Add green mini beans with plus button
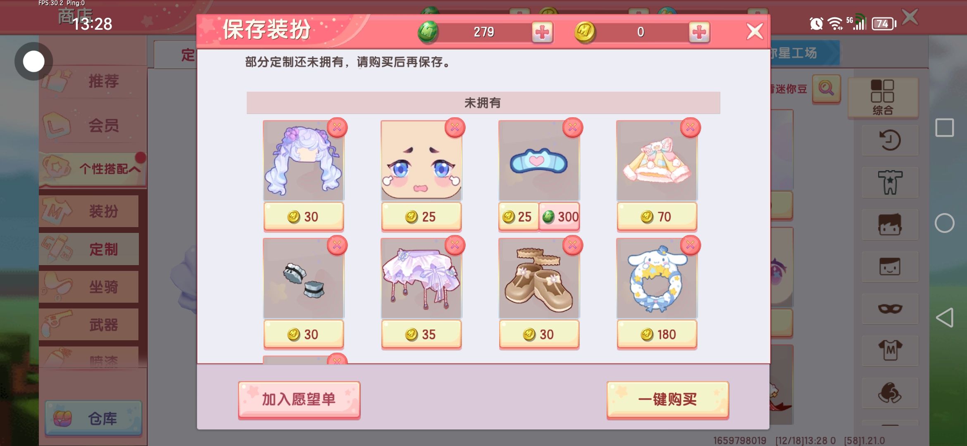This screenshot has width=967, height=446. pyautogui.click(x=542, y=32)
